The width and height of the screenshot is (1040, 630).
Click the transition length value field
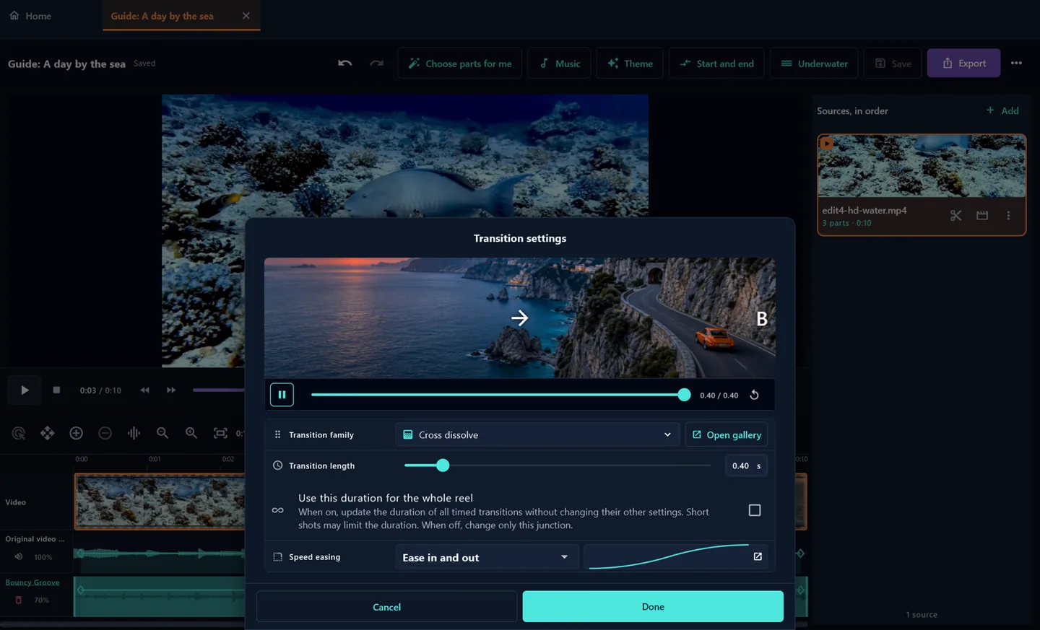pos(746,465)
